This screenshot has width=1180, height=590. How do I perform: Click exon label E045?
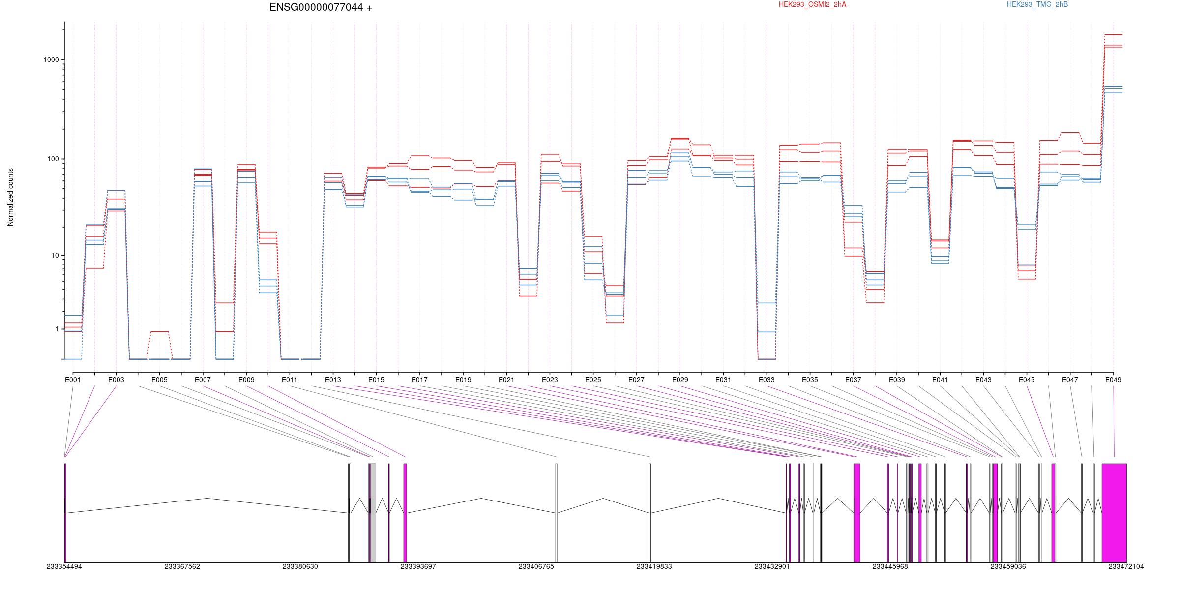coord(1027,380)
